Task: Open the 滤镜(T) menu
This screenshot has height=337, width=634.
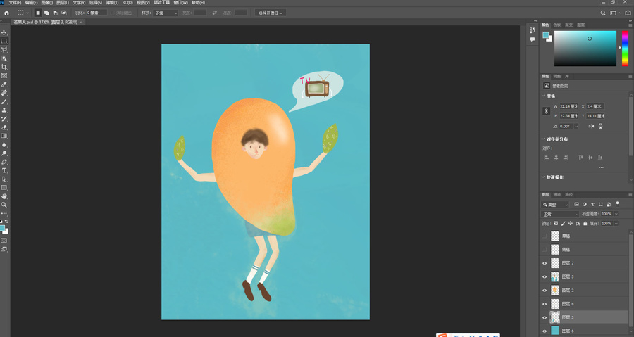Action: (112, 2)
